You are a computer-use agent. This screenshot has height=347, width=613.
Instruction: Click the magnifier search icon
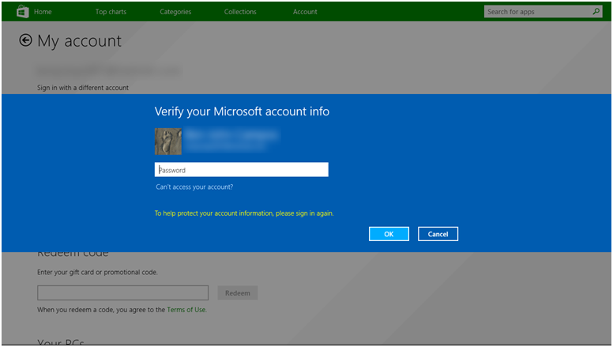click(596, 12)
